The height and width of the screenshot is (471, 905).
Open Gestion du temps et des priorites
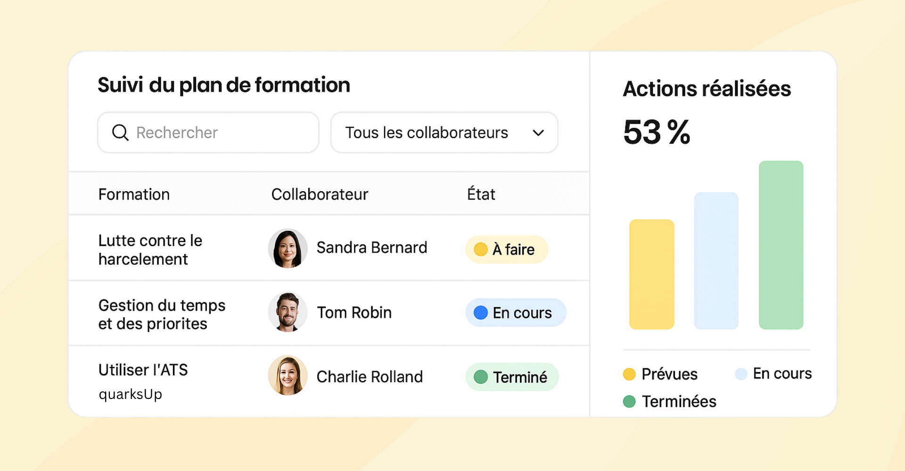(x=162, y=314)
